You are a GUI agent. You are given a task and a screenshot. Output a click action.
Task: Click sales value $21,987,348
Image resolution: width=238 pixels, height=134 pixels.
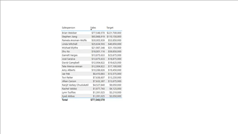98,48
